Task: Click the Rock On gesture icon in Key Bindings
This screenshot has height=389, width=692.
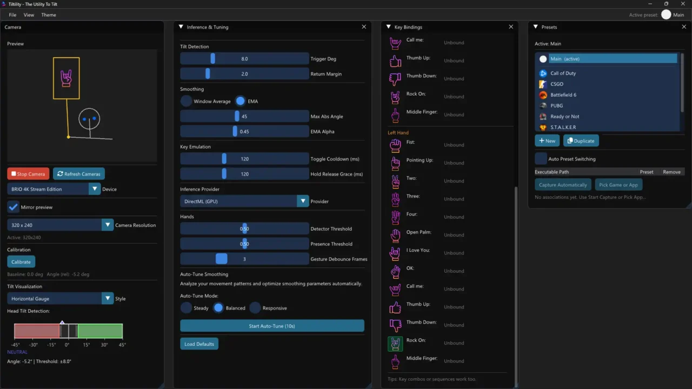Action: click(395, 96)
